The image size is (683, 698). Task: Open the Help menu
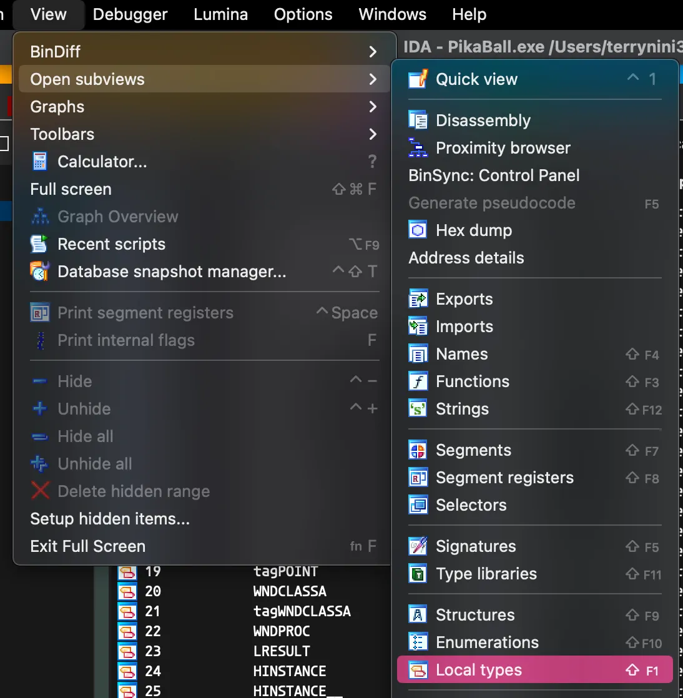tap(469, 14)
